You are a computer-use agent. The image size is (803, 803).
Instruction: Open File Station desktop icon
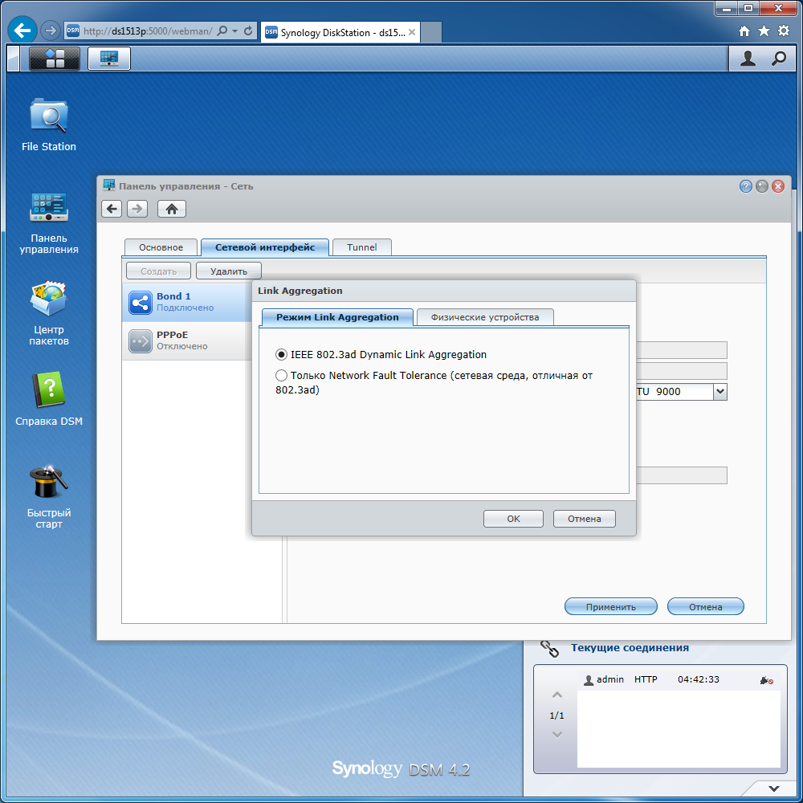point(49,124)
